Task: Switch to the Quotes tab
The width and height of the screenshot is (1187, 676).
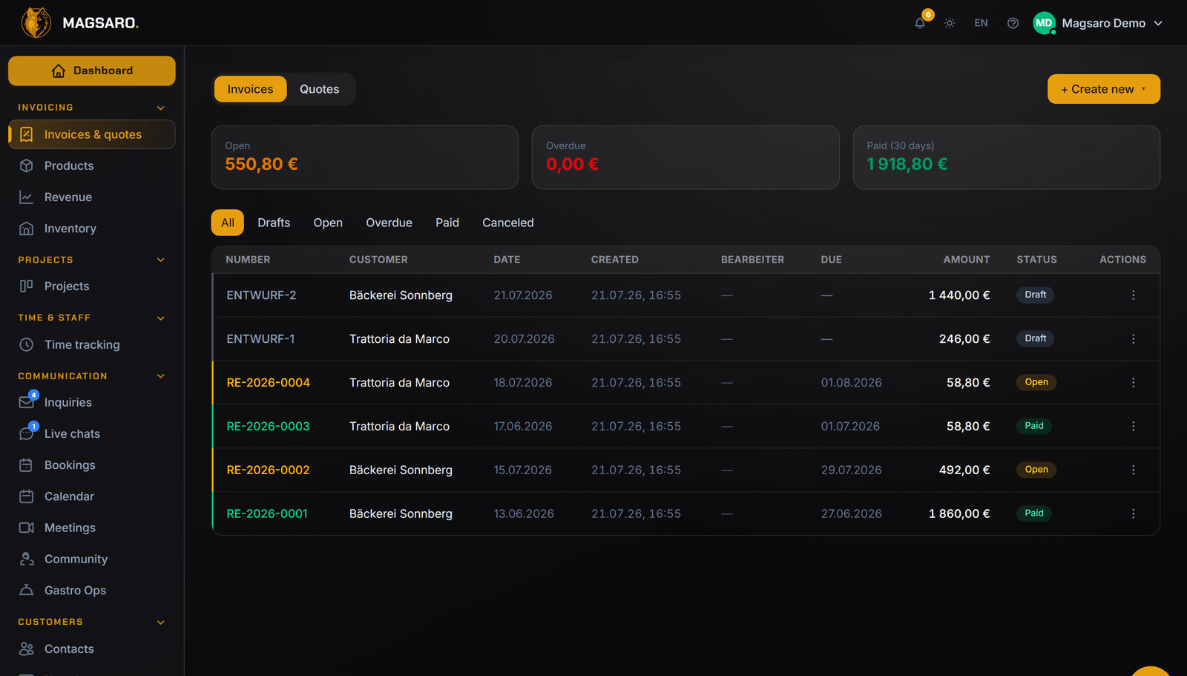Action: tap(320, 89)
